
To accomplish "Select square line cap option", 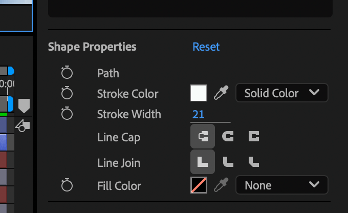I will (x=254, y=136).
